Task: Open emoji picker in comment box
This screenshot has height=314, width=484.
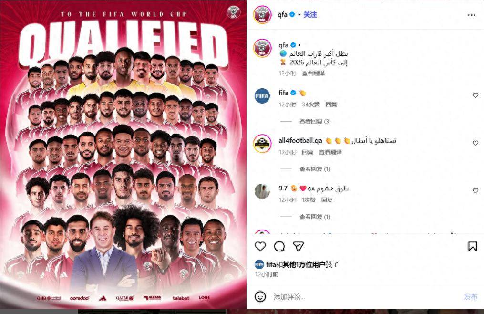Action: tap(260, 297)
